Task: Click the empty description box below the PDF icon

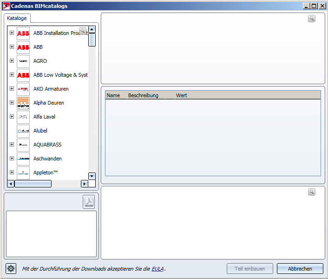Action: tap(51, 234)
